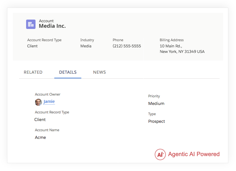
Task: Click the Priority value Medium
Action: coord(156,103)
